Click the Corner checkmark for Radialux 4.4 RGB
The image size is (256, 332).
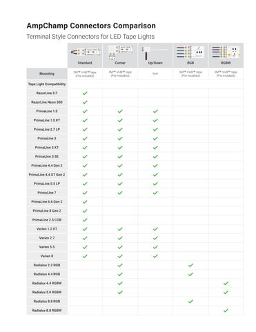point(120,275)
